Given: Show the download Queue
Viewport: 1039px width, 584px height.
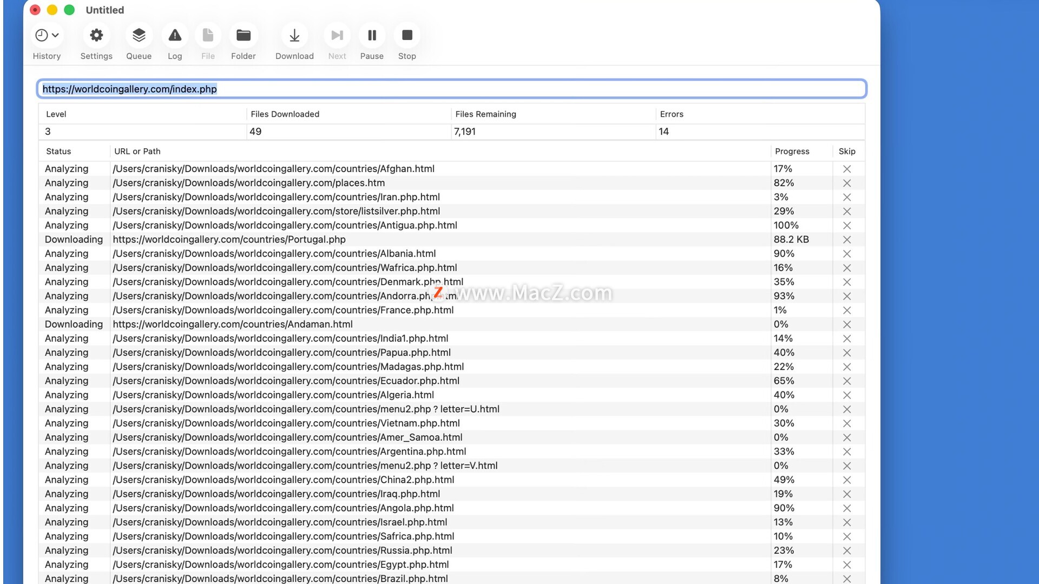Looking at the screenshot, I should point(139,36).
